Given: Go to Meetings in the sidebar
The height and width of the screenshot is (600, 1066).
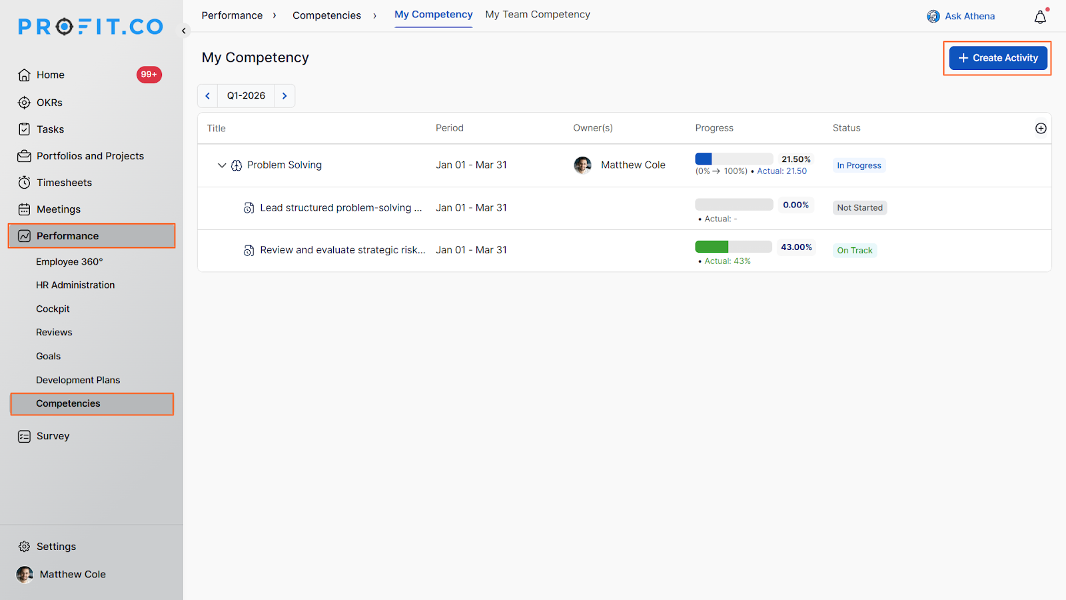Looking at the screenshot, I should [58, 209].
